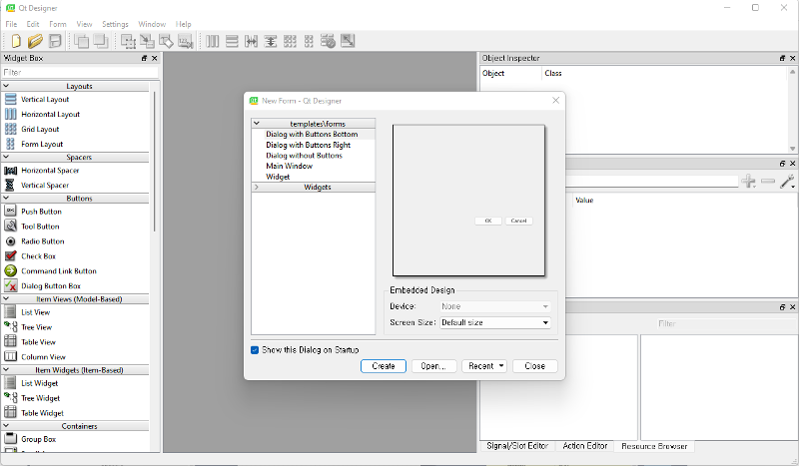Switch to the Signal/Slot Editor tab
The image size is (799, 466).
517,446
